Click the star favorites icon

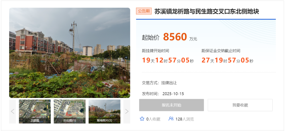point(142,119)
